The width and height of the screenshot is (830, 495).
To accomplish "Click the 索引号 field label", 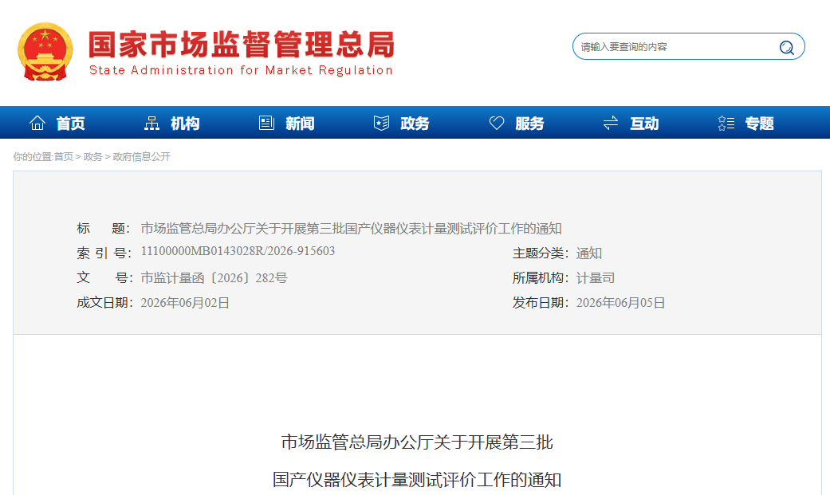I will coord(104,253).
